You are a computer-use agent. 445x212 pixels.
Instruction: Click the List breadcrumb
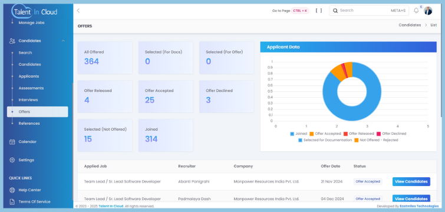(433, 25)
